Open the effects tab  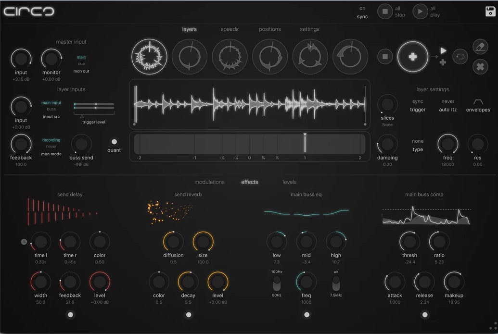coord(250,182)
